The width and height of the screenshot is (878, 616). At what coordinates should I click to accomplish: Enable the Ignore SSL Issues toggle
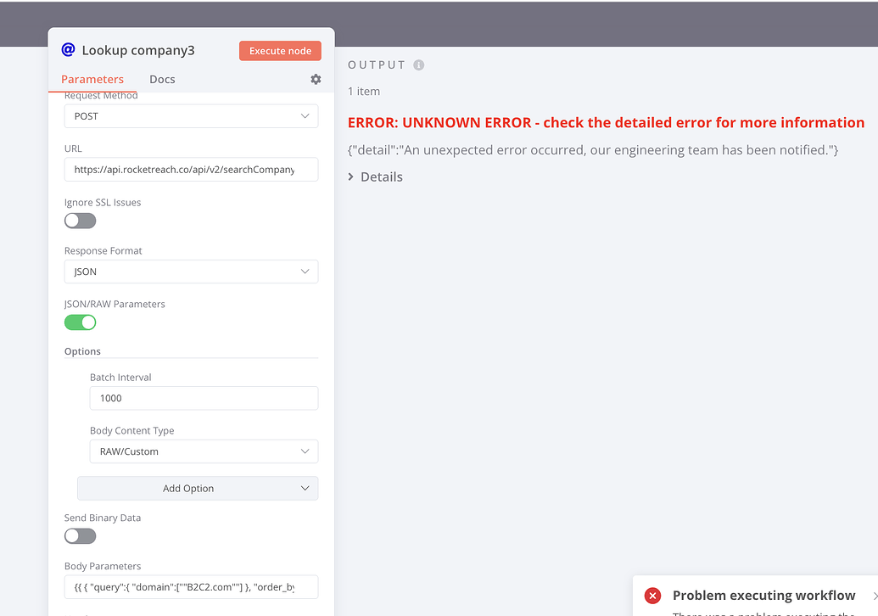(x=80, y=221)
